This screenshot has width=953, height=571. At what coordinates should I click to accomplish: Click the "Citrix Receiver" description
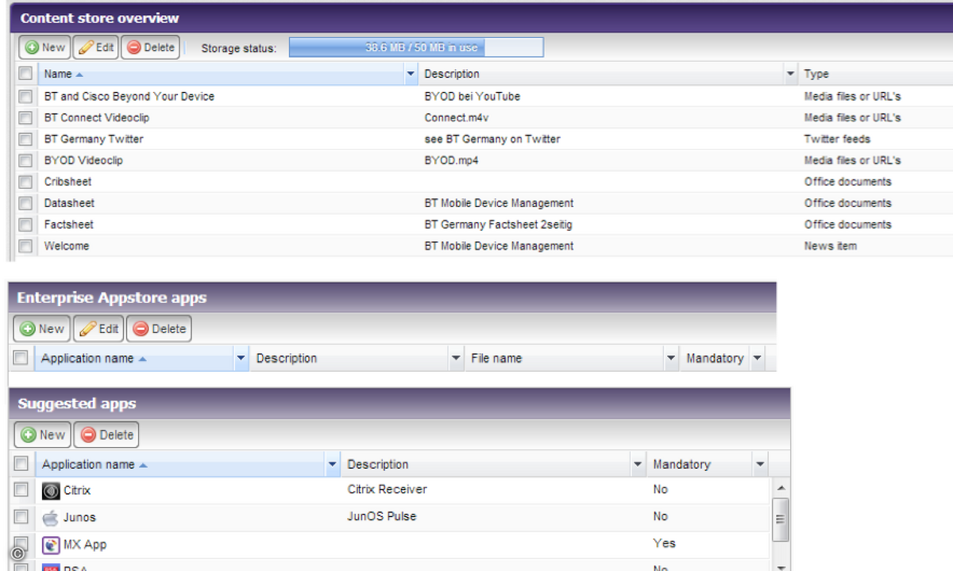pyautogui.click(x=388, y=489)
